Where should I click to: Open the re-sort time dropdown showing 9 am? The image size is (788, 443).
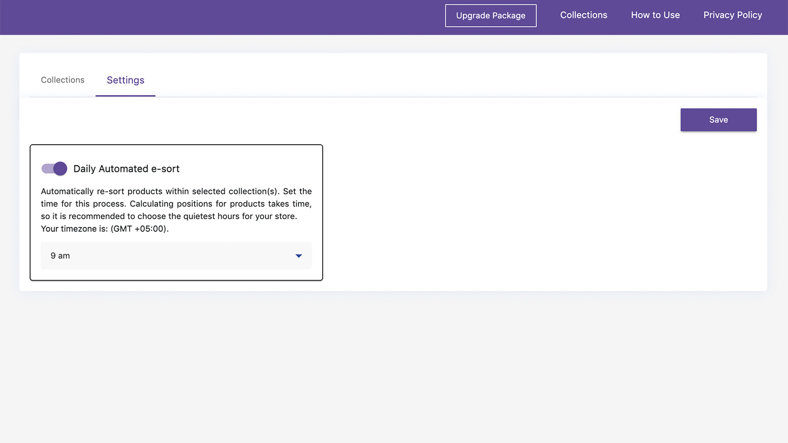176,256
